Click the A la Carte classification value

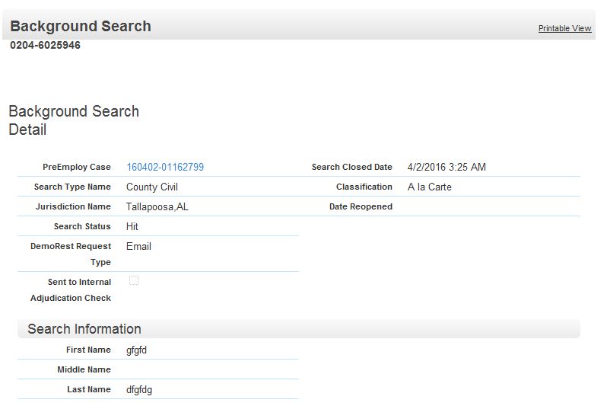[429, 187]
